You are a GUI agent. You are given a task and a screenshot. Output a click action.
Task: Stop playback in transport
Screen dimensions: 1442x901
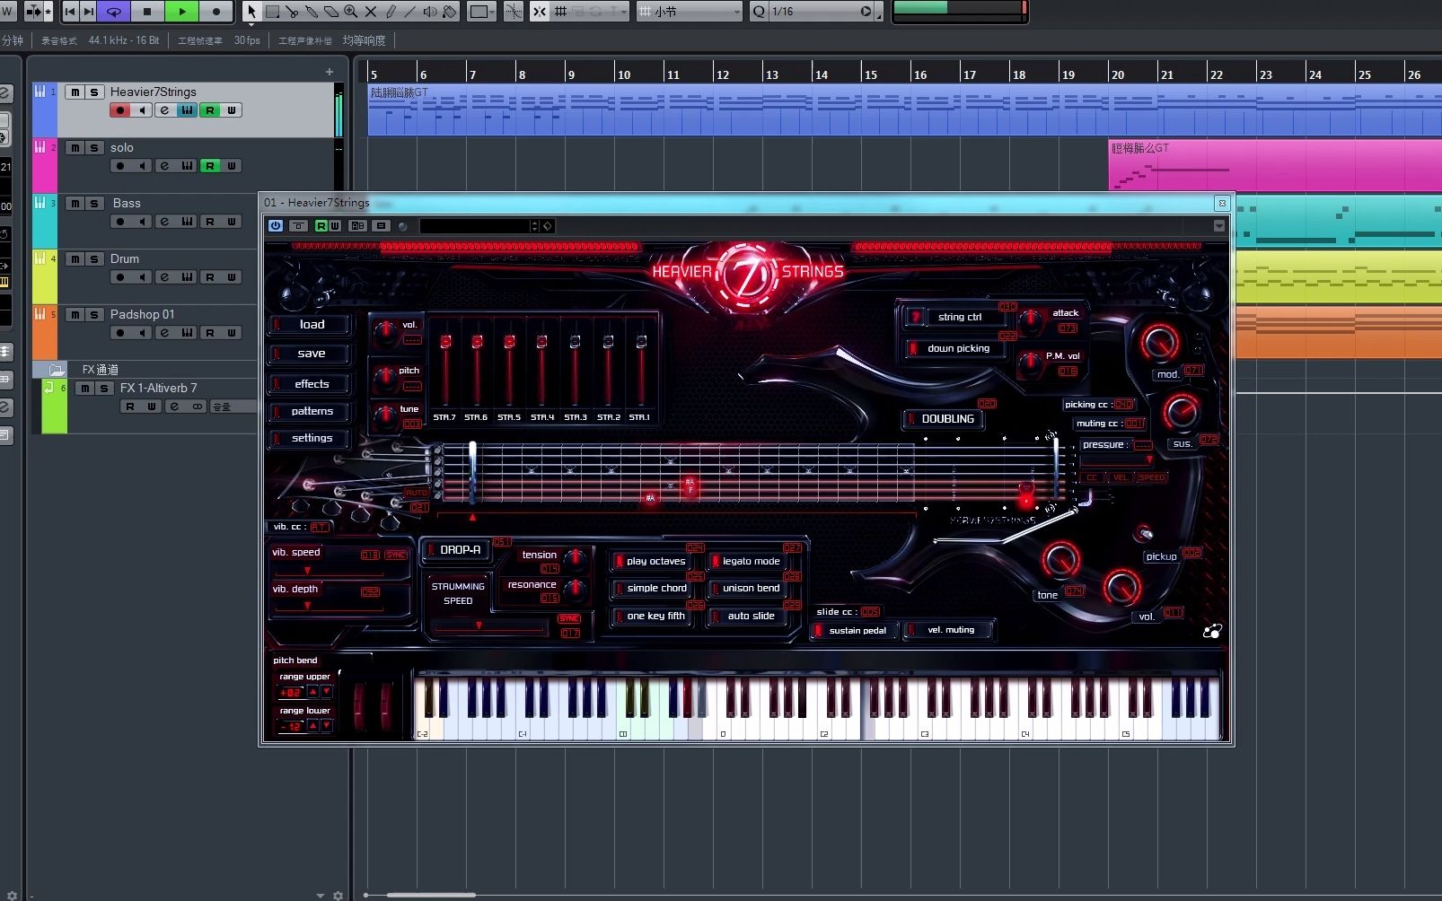tap(147, 11)
